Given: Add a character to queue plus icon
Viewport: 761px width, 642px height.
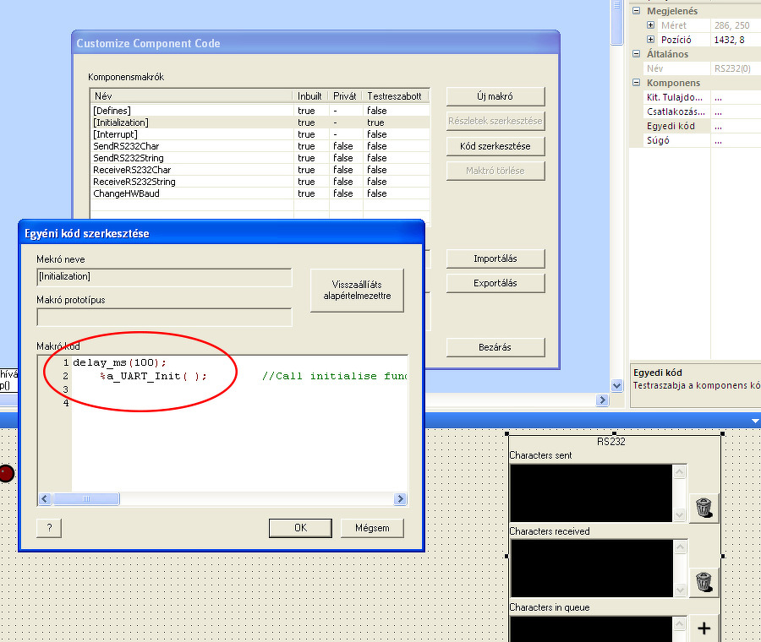Looking at the screenshot, I should tap(704, 628).
